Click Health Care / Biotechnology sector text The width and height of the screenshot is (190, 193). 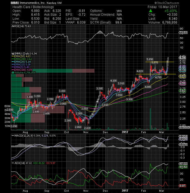point(33,7)
